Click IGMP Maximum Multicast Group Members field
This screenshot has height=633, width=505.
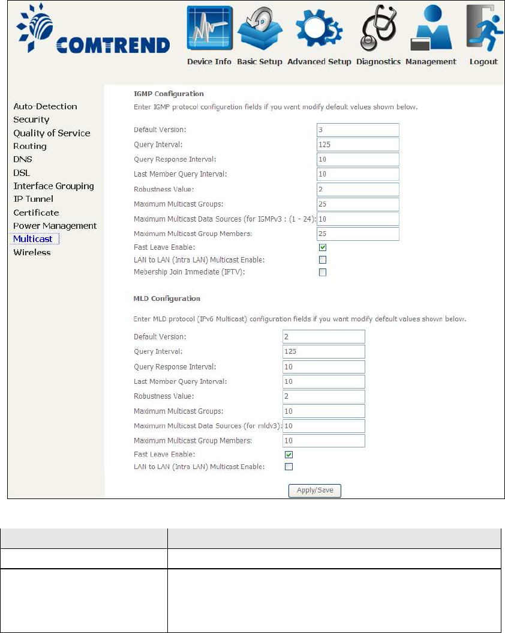358,234
